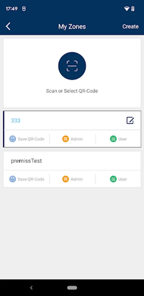Tap Create in the top bar
Image resolution: width=144 pixels, height=296 pixels.
tap(131, 26)
